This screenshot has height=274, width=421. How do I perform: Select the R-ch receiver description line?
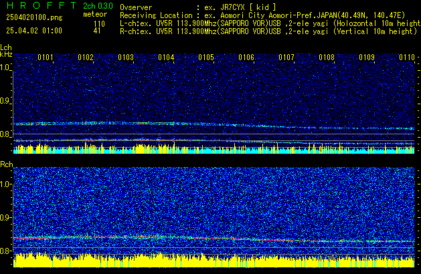point(268,31)
